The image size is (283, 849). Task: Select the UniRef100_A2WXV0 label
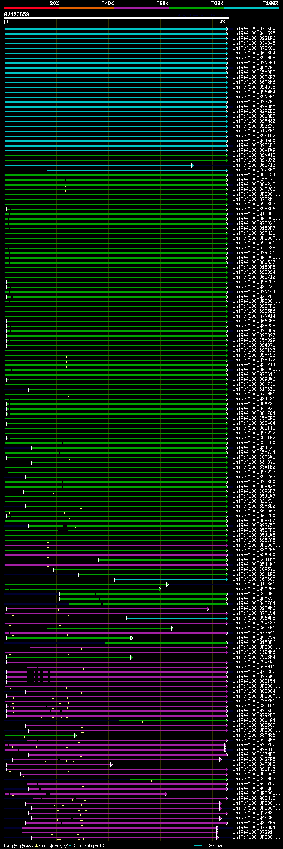(254, 501)
